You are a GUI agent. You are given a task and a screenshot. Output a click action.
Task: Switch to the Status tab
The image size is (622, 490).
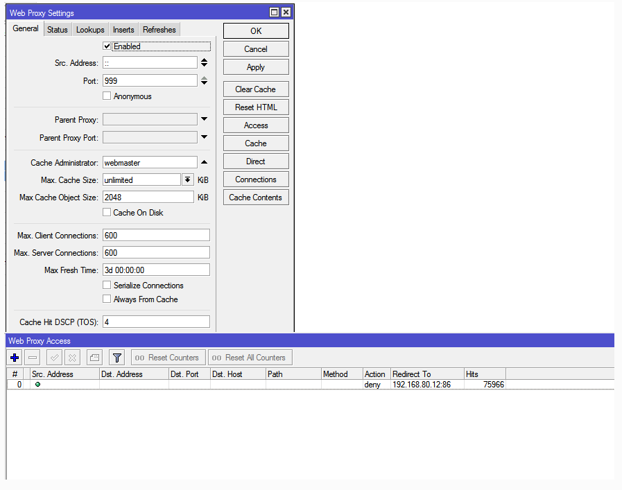click(58, 30)
